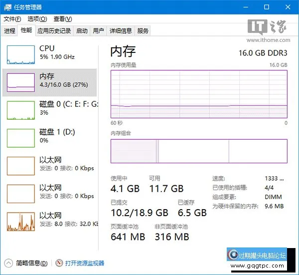Click the 打开资源监视器 link
Image resolution: width=299 pixels, height=275 pixels.
click(85, 263)
